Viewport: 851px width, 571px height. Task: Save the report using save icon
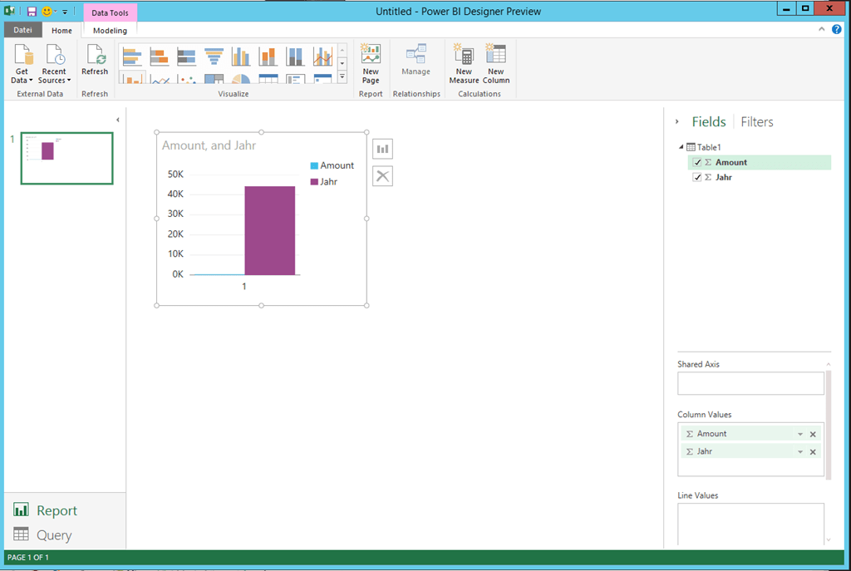click(32, 12)
